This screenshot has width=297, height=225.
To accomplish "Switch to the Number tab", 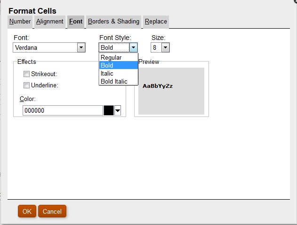I will click(20, 22).
